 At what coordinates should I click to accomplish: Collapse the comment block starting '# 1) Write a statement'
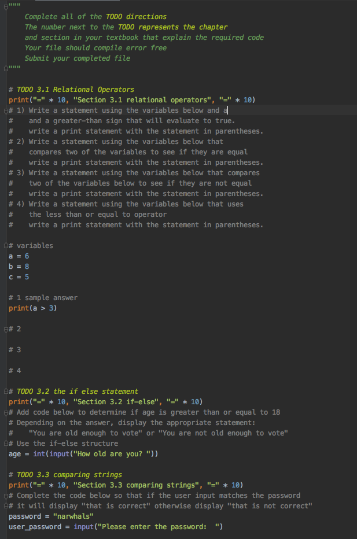[6, 110]
